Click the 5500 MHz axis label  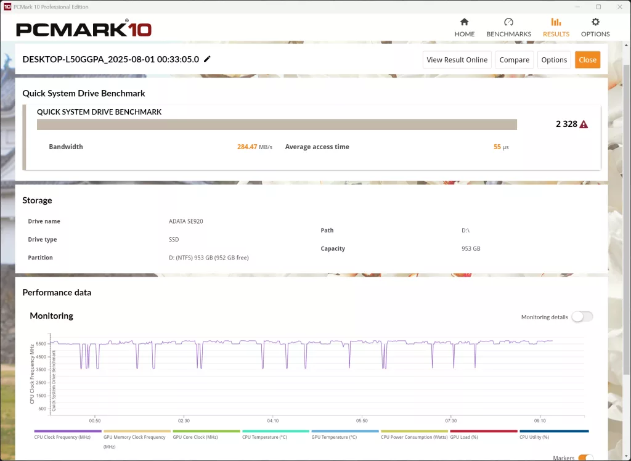pyautogui.click(x=41, y=344)
